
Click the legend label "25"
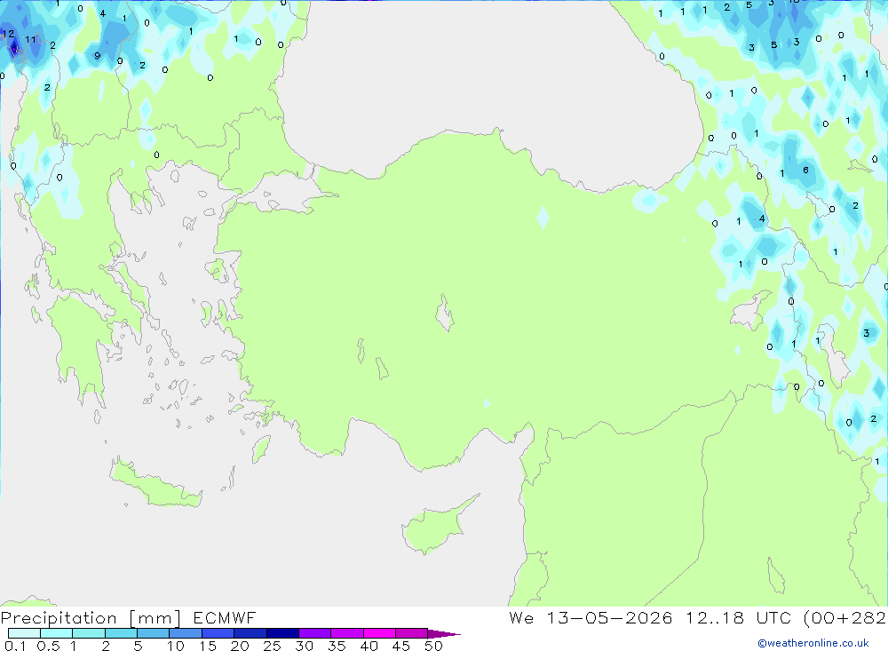tap(273, 646)
